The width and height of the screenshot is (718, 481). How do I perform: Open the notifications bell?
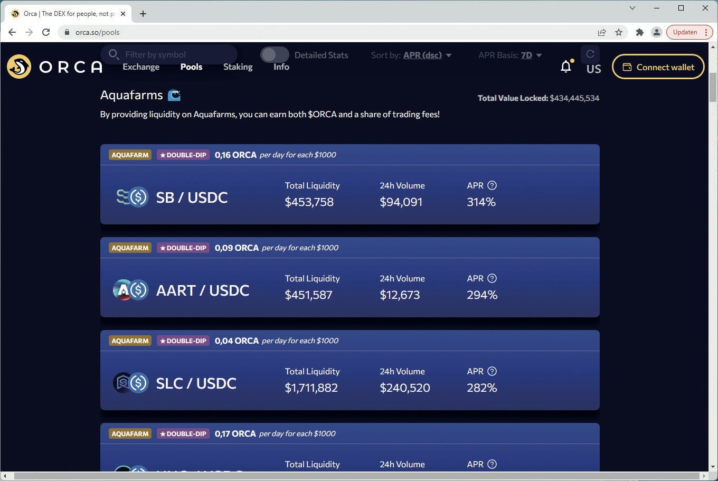pyautogui.click(x=566, y=67)
